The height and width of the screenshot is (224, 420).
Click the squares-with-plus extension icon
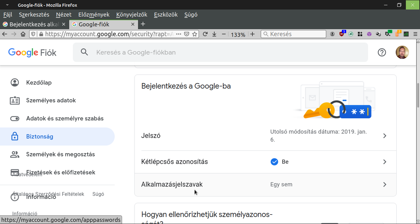[x=360, y=34]
